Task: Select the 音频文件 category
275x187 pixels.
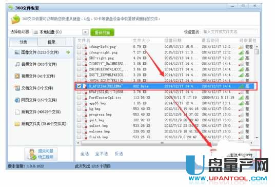Action: pos(41,64)
